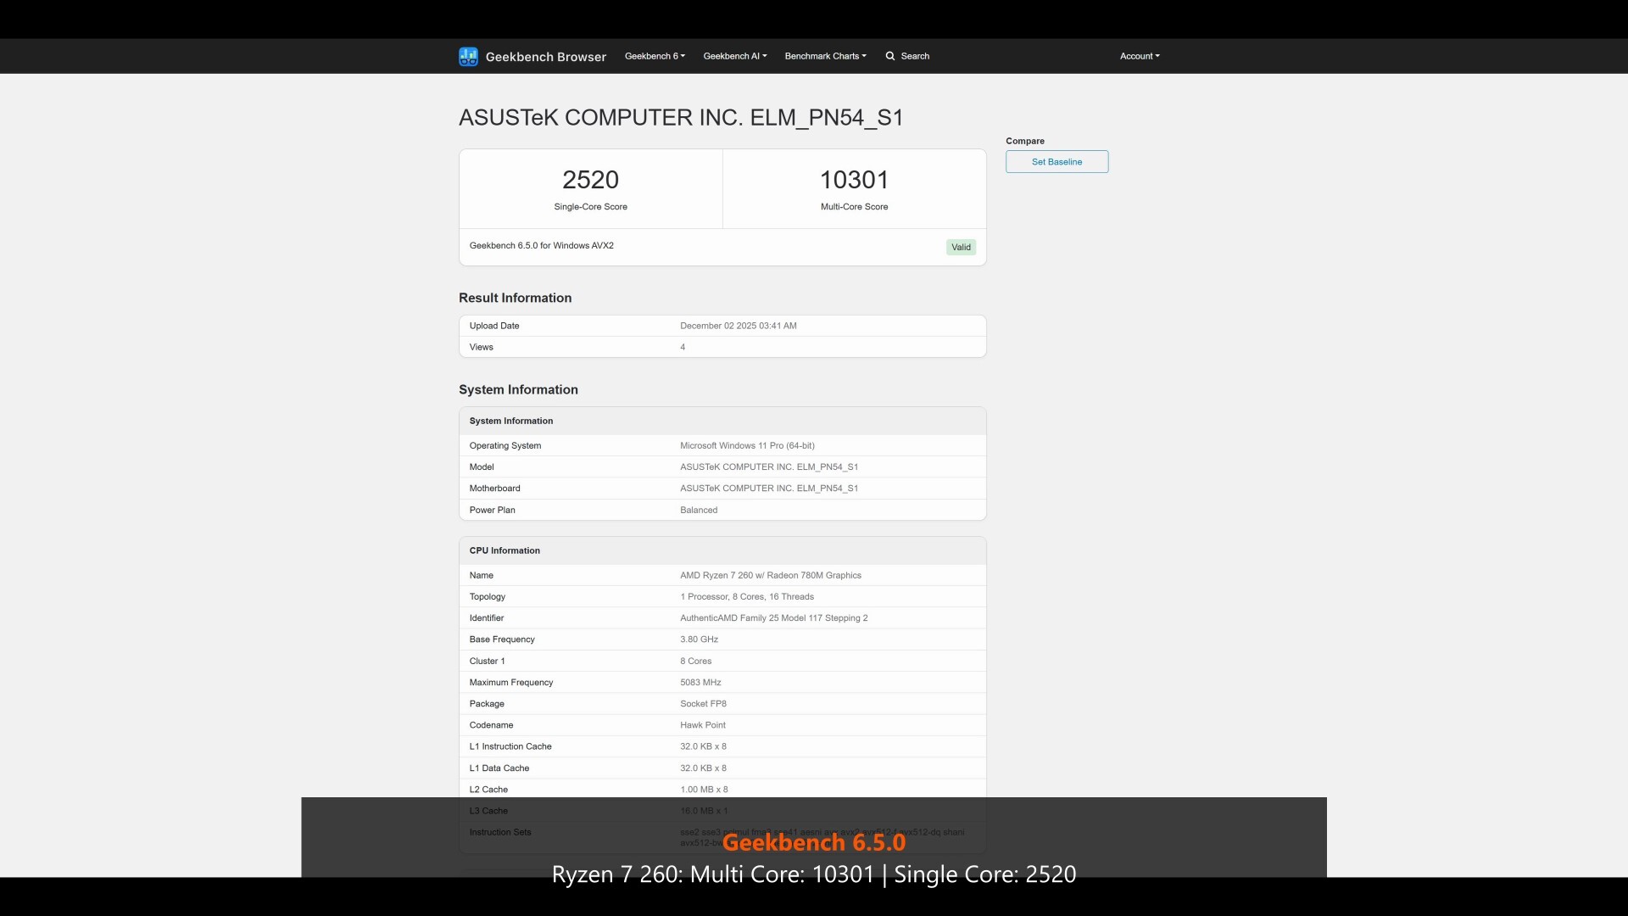Expand the Benchmark Charts dropdown

[824, 56]
